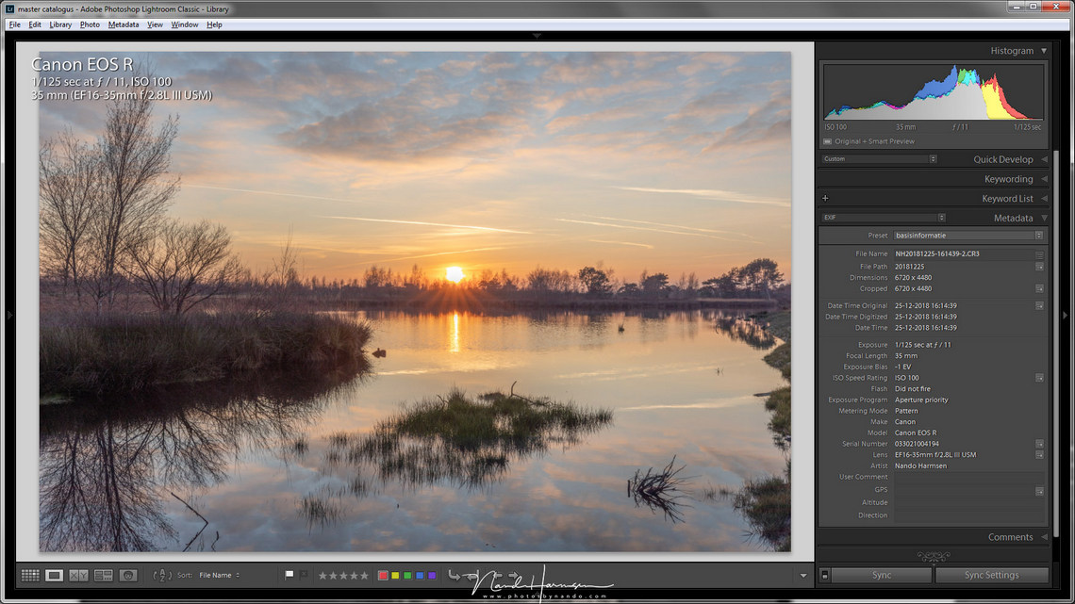Flag photo as rejected

coord(304,575)
